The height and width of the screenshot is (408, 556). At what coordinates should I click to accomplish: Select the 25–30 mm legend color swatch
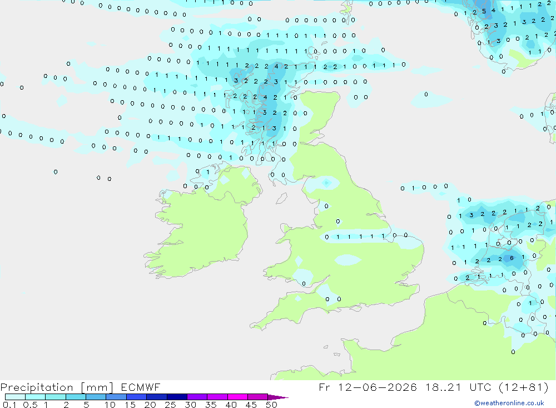click(x=177, y=397)
